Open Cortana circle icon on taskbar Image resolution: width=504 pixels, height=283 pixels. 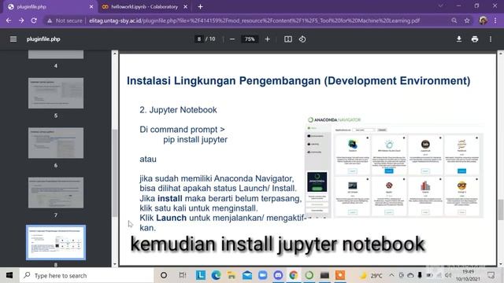click(x=164, y=275)
